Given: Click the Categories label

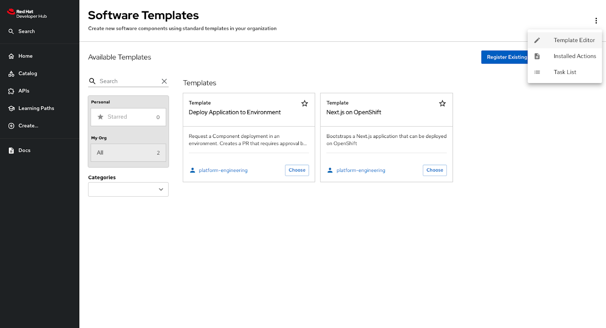Looking at the screenshot, I should tap(102, 177).
